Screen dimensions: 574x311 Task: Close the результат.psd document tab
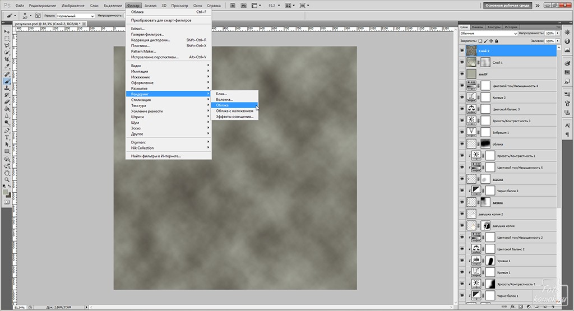click(x=84, y=24)
